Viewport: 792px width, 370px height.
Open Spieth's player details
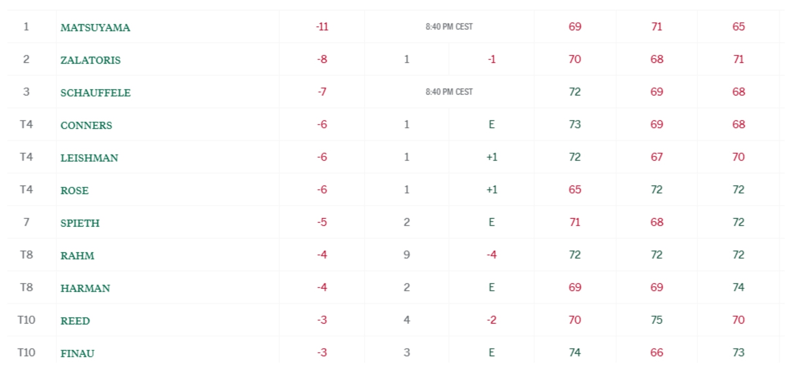click(80, 223)
